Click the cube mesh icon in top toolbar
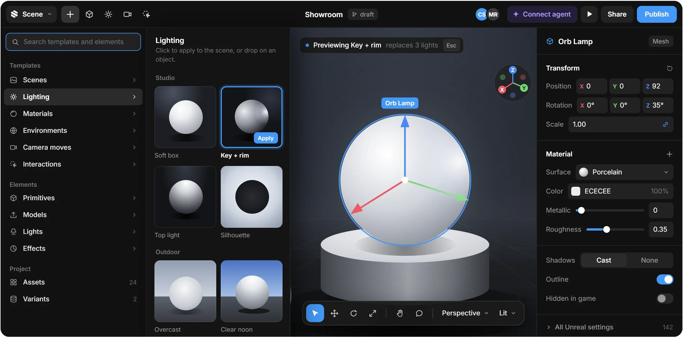683x337 pixels. pyautogui.click(x=89, y=14)
